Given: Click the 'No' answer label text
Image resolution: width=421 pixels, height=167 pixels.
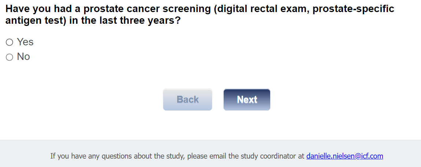Looking at the screenshot, I should point(23,57).
